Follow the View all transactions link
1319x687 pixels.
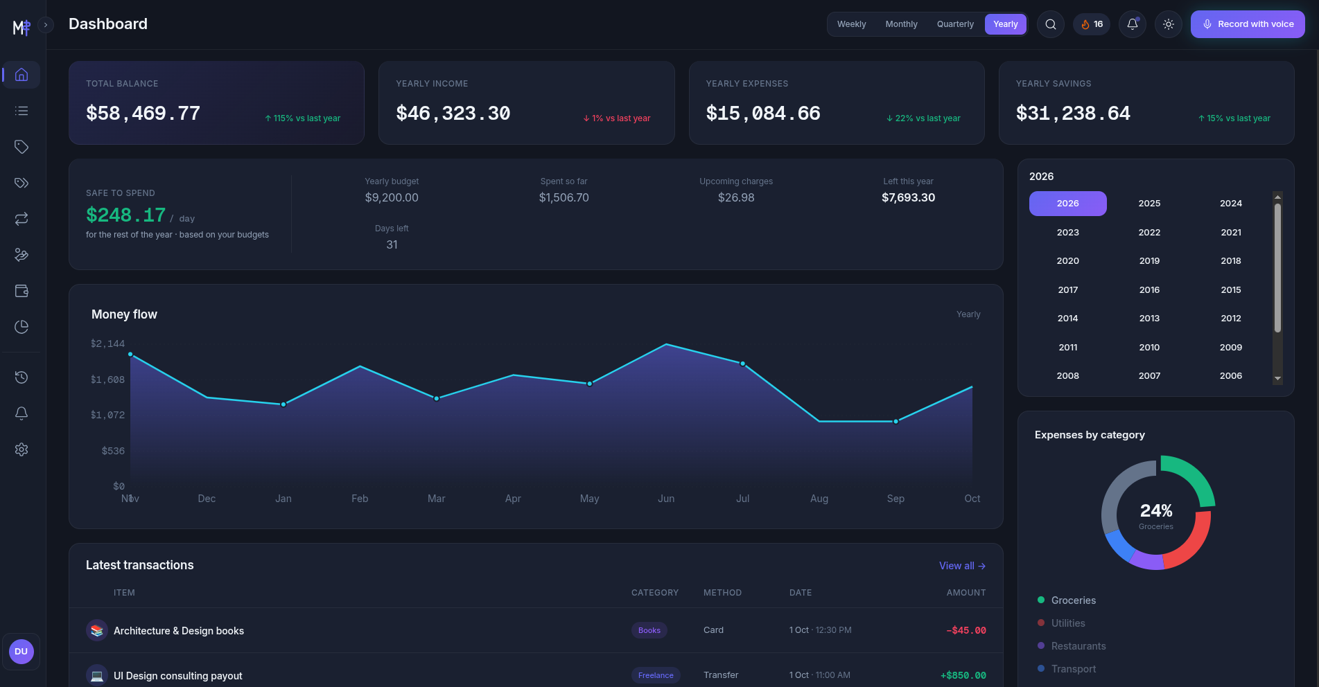click(962, 566)
